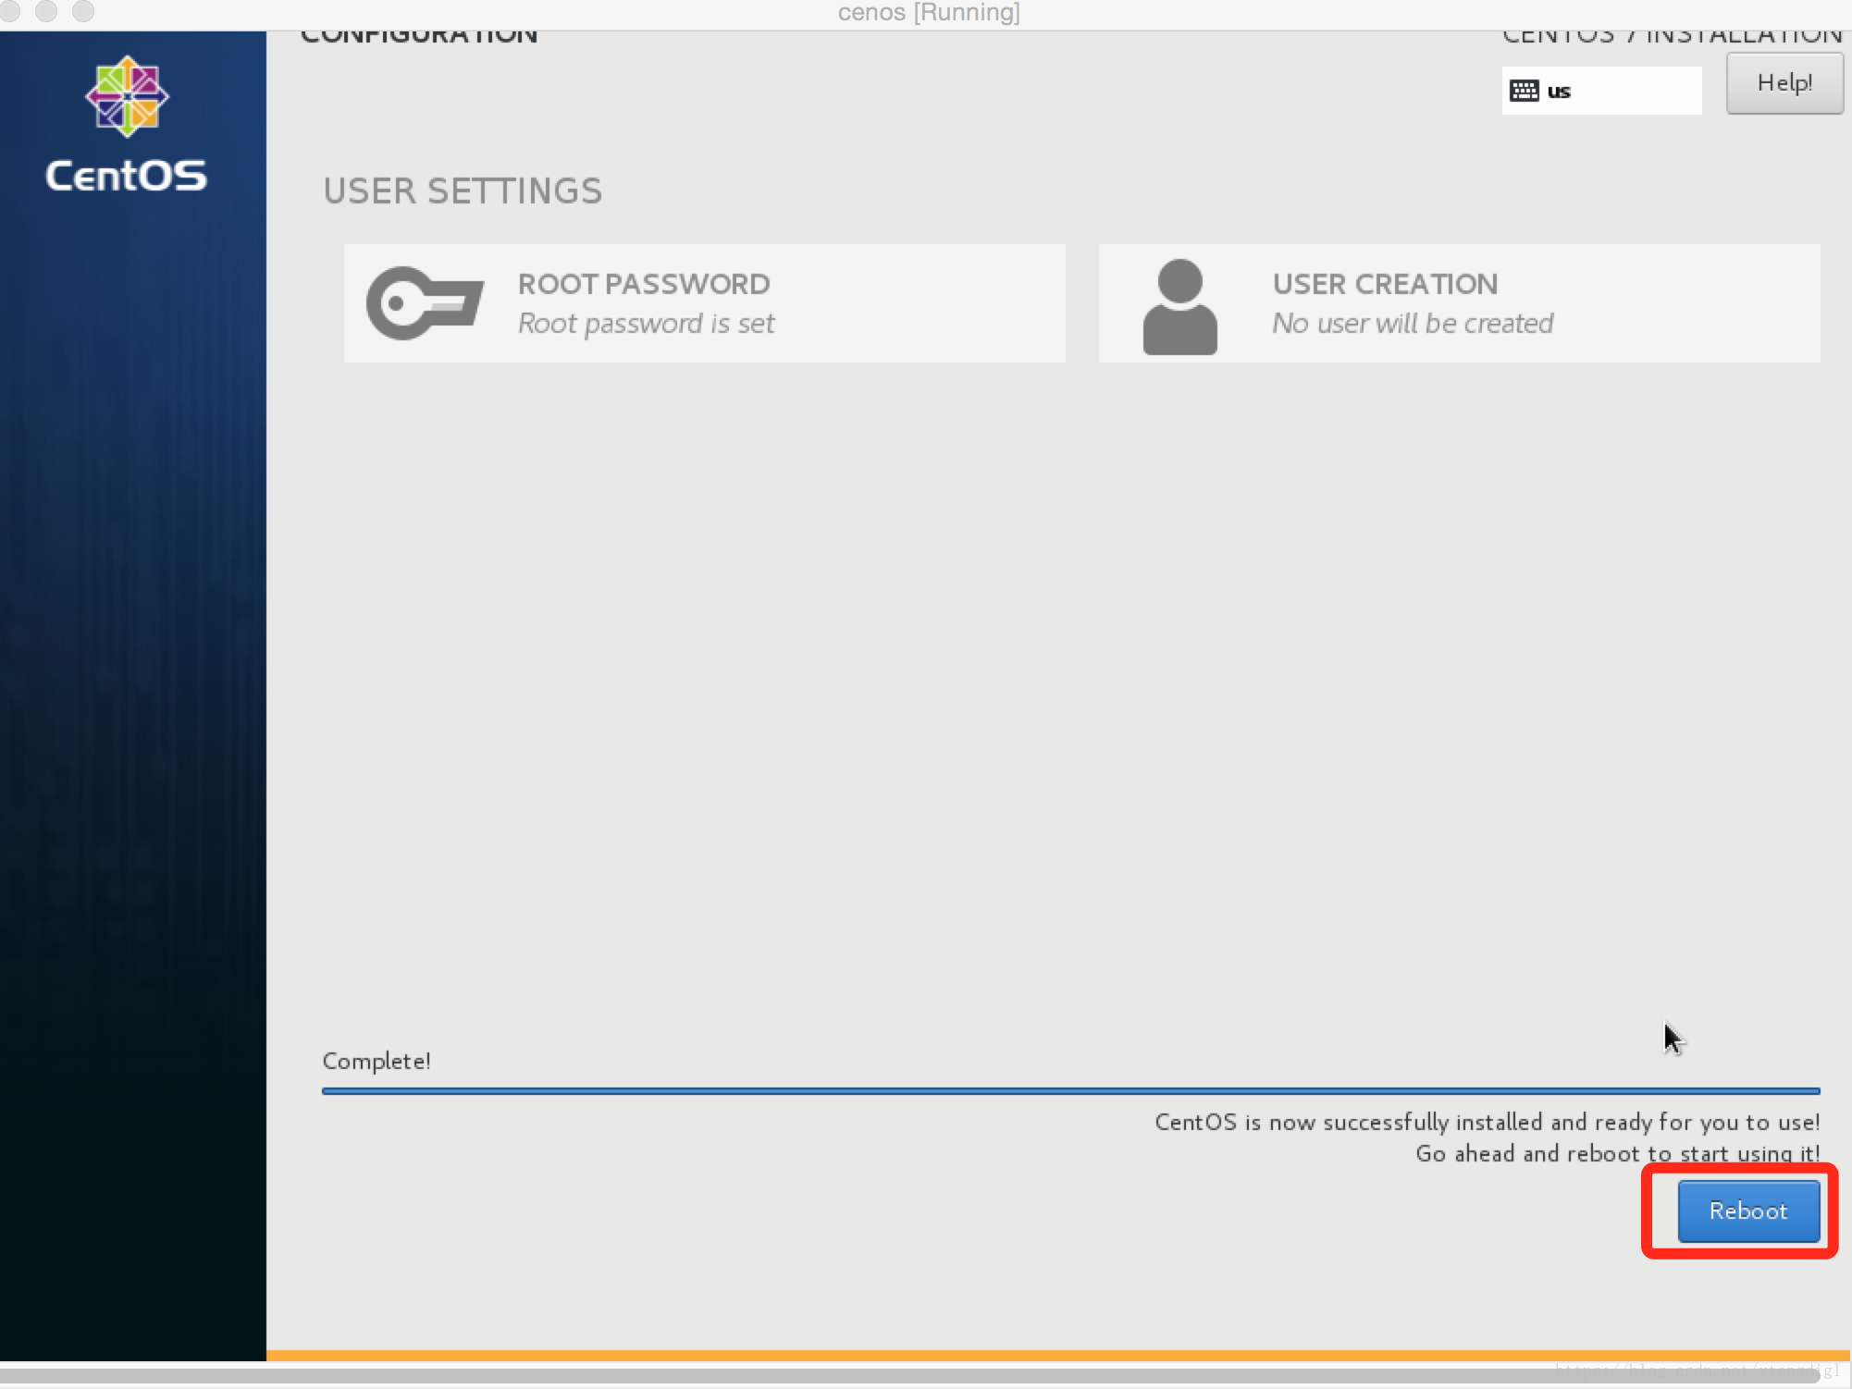Click the 'Go ahead and reboot' message

click(x=1618, y=1153)
